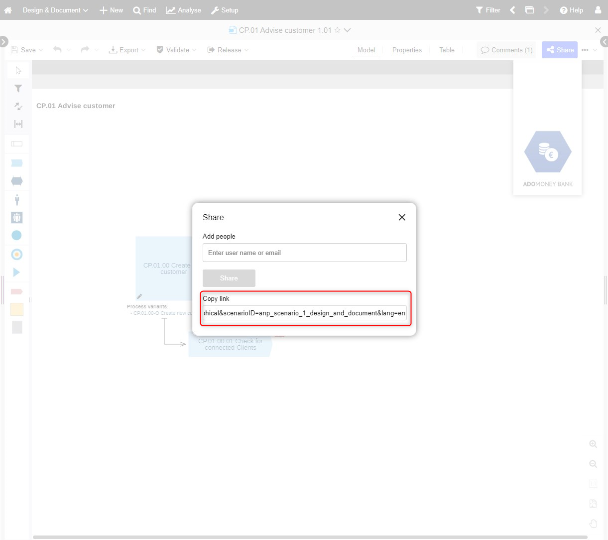Open Design & Document scenario dropdown
This screenshot has height=540, width=608.
(x=55, y=10)
